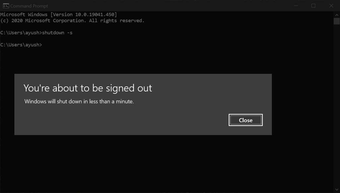Place cursor at the last C:\Users\ayush> prompt

coord(43,45)
